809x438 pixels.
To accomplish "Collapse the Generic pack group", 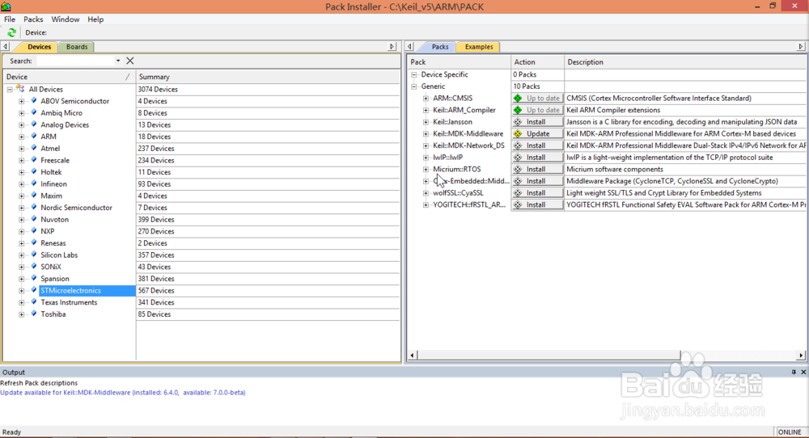I will (x=413, y=86).
